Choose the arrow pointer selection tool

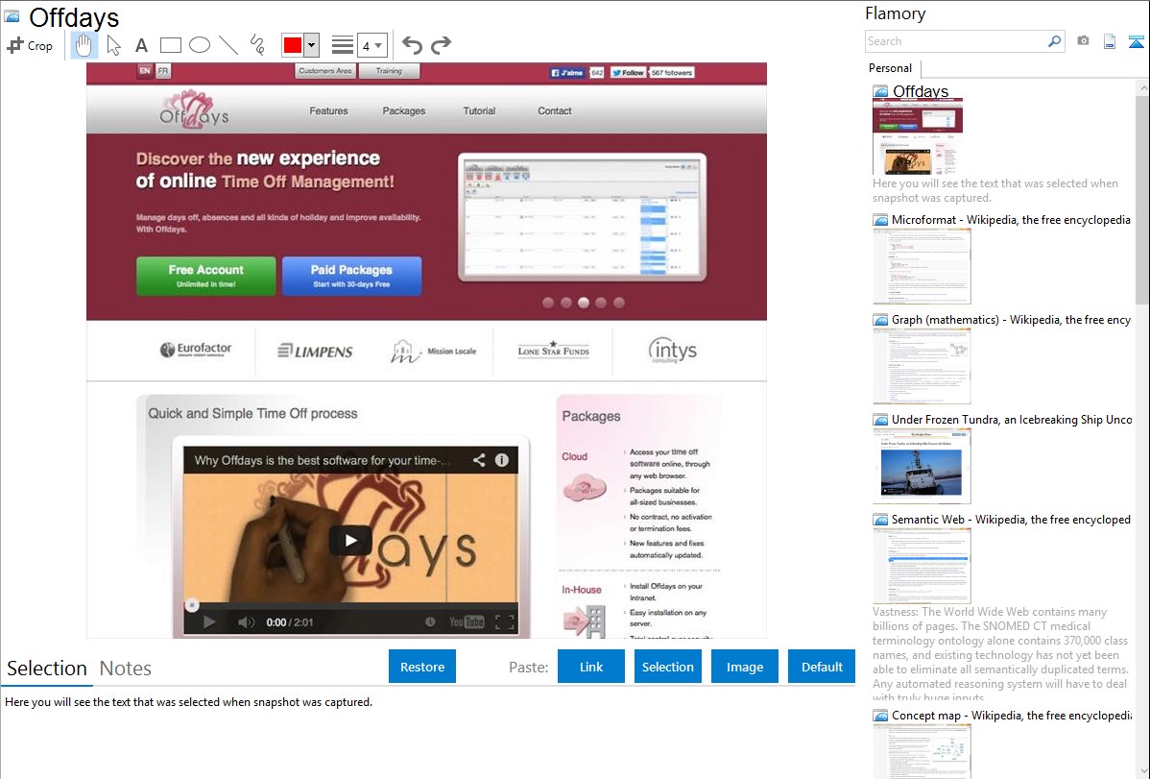[113, 45]
